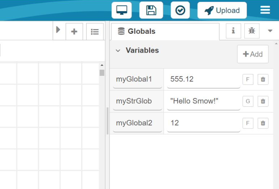Collapse the Variables section
The height and width of the screenshot is (189, 279).
118,51
